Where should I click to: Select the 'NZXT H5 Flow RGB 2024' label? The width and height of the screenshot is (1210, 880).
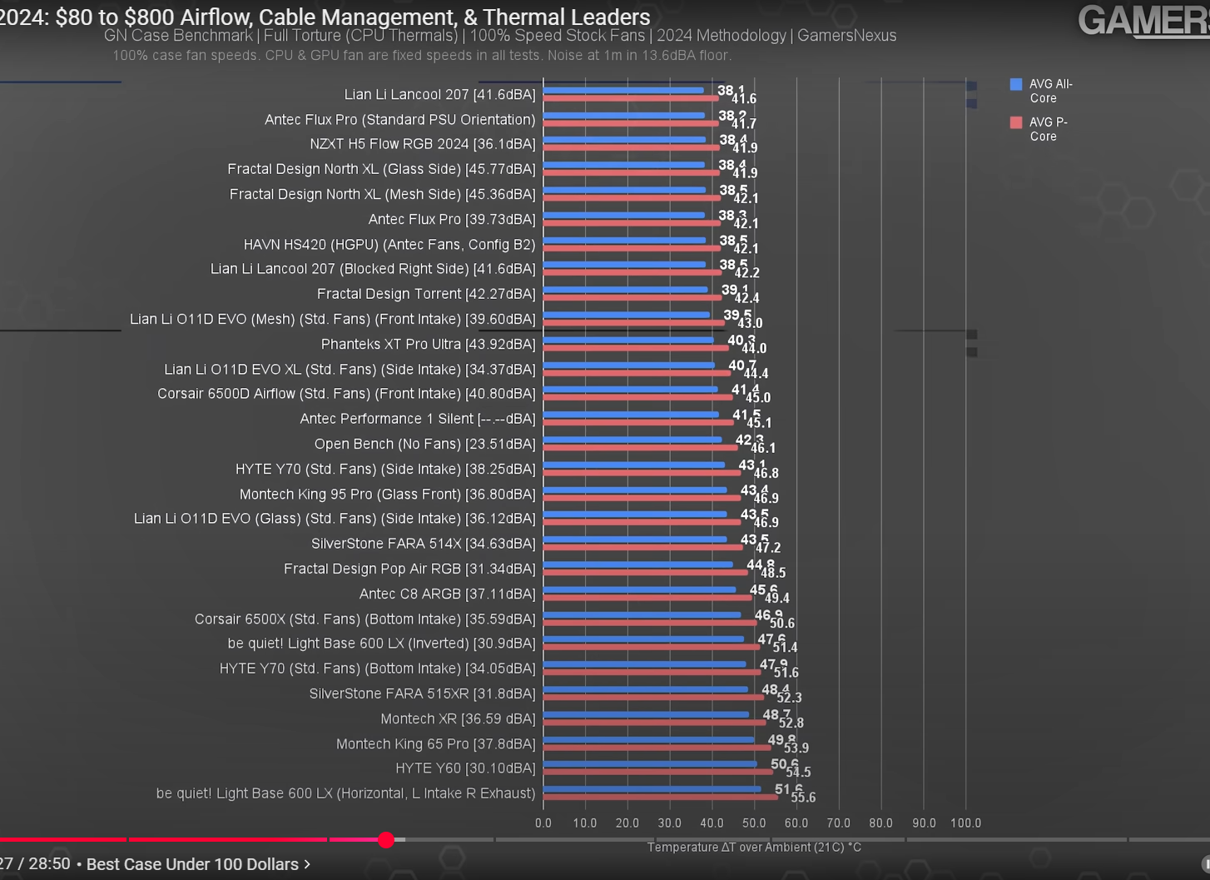coord(423,144)
